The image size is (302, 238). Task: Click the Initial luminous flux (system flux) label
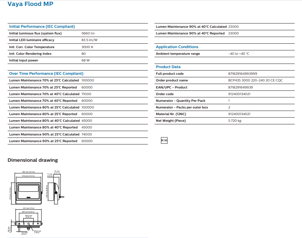[35, 33]
